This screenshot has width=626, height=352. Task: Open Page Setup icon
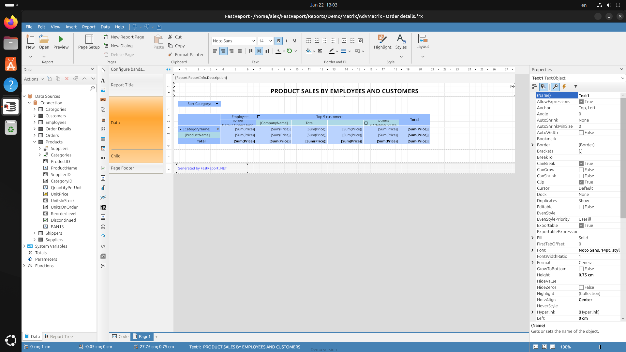point(89,39)
